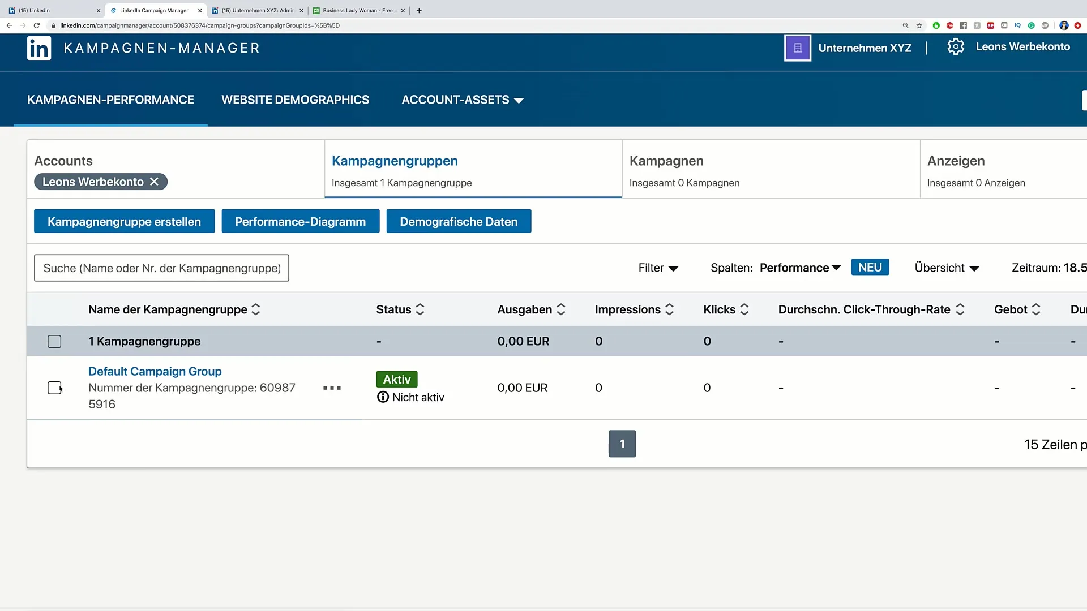Click the Grammarly extension icon
This screenshot has height=611, width=1087.
(1031, 25)
